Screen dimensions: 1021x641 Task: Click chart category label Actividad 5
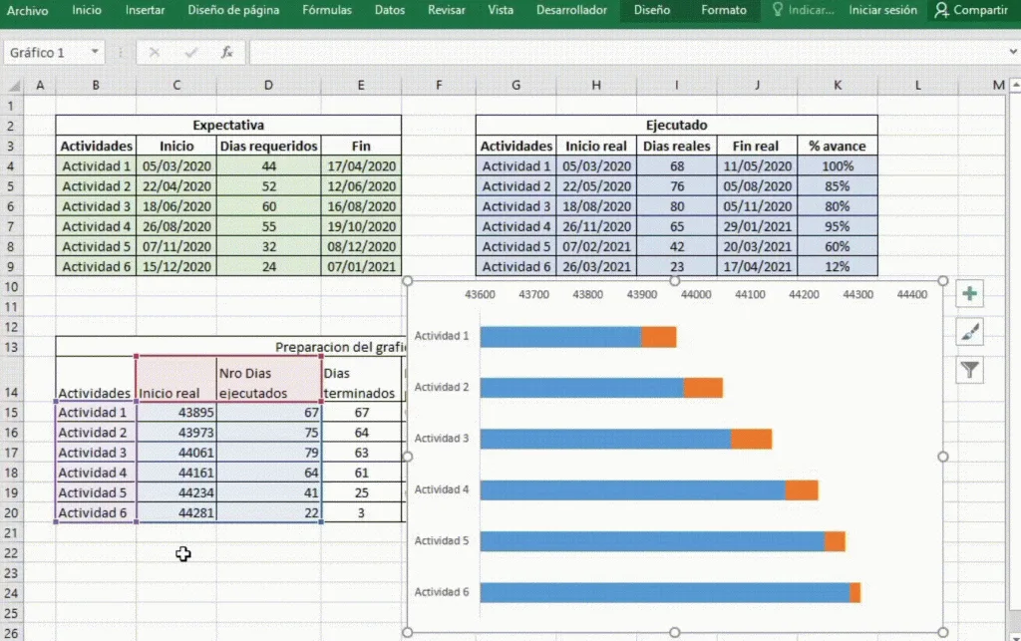tap(442, 540)
